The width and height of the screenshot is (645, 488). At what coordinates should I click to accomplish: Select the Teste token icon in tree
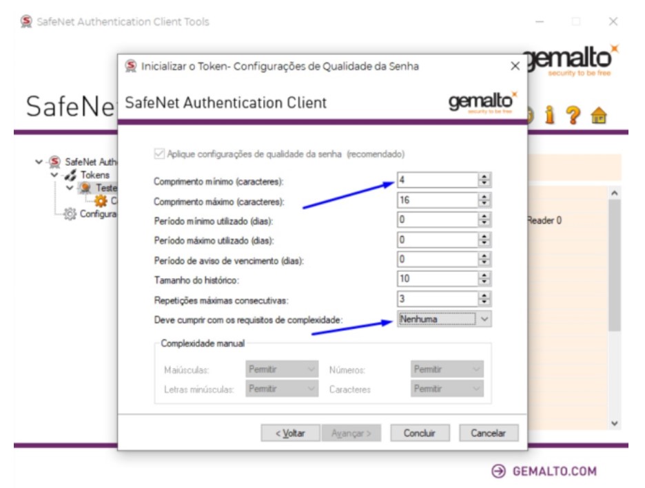(85, 188)
